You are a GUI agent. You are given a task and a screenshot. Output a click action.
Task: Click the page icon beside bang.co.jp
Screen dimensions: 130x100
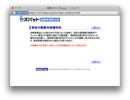click(x=14, y=13)
